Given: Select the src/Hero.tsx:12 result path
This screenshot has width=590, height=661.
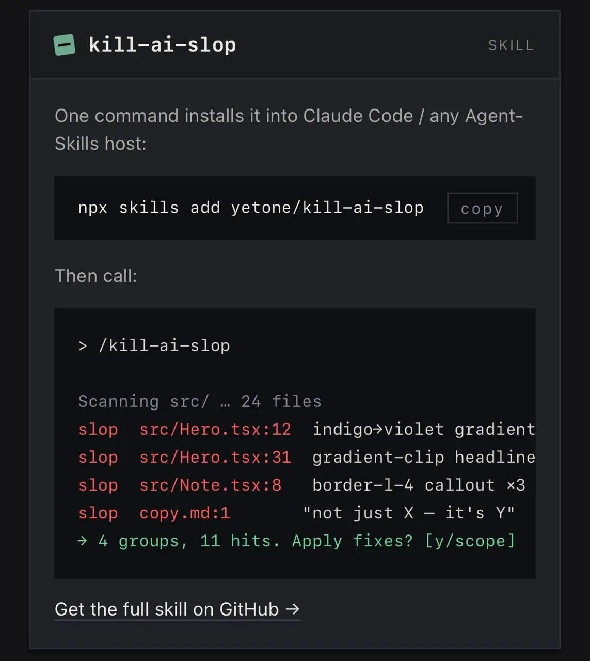Looking at the screenshot, I should (x=215, y=429).
